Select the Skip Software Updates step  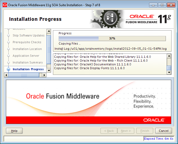(28, 35)
